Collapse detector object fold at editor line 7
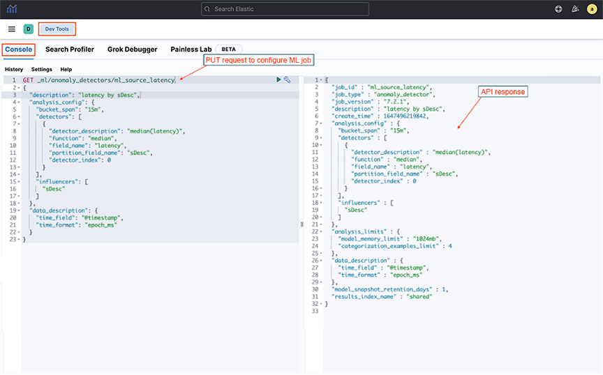Screen dimensions: 603x375 (19, 124)
